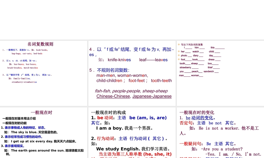Click the example 'bag-bags, cat-cats, bed-beds'

27,53
